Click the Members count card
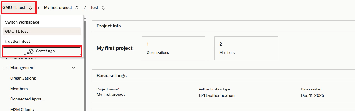 tap(246, 48)
